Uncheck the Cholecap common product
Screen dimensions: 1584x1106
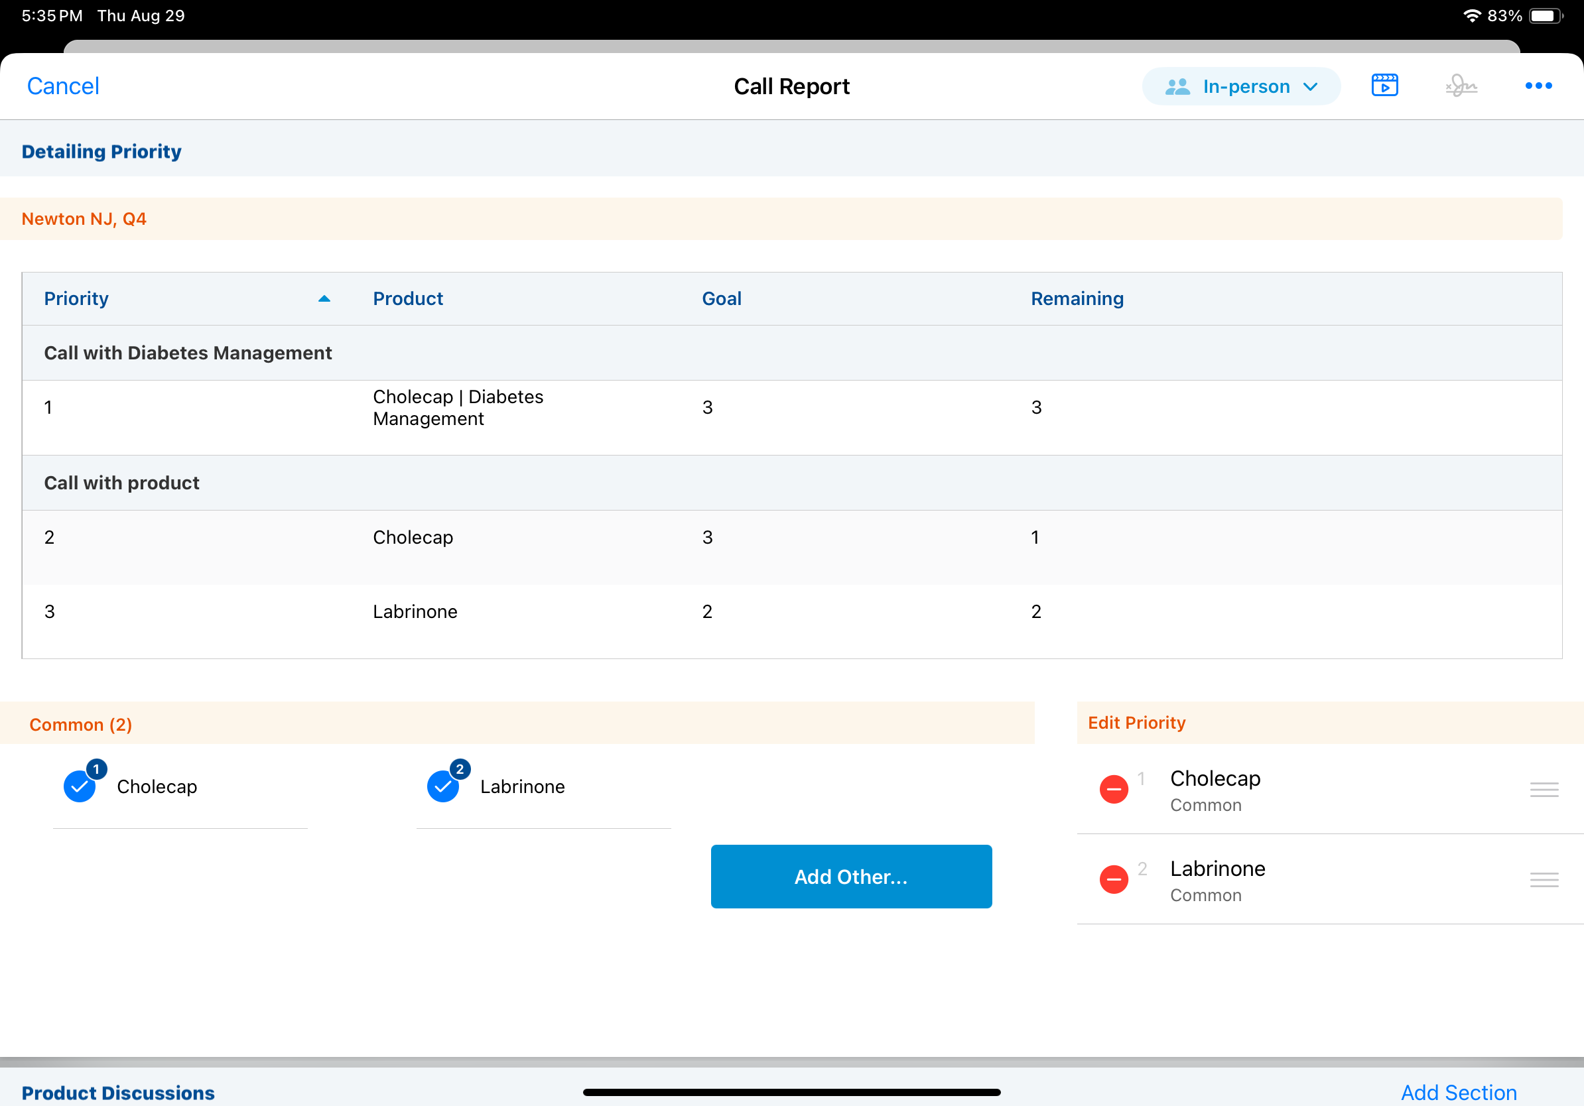(x=80, y=786)
